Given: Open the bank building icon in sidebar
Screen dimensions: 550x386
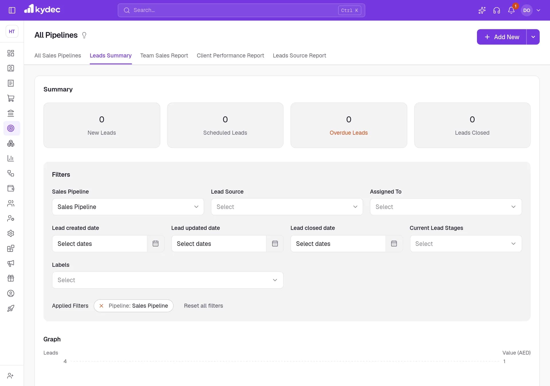Looking at the screenshot, I should click(11, 113).
